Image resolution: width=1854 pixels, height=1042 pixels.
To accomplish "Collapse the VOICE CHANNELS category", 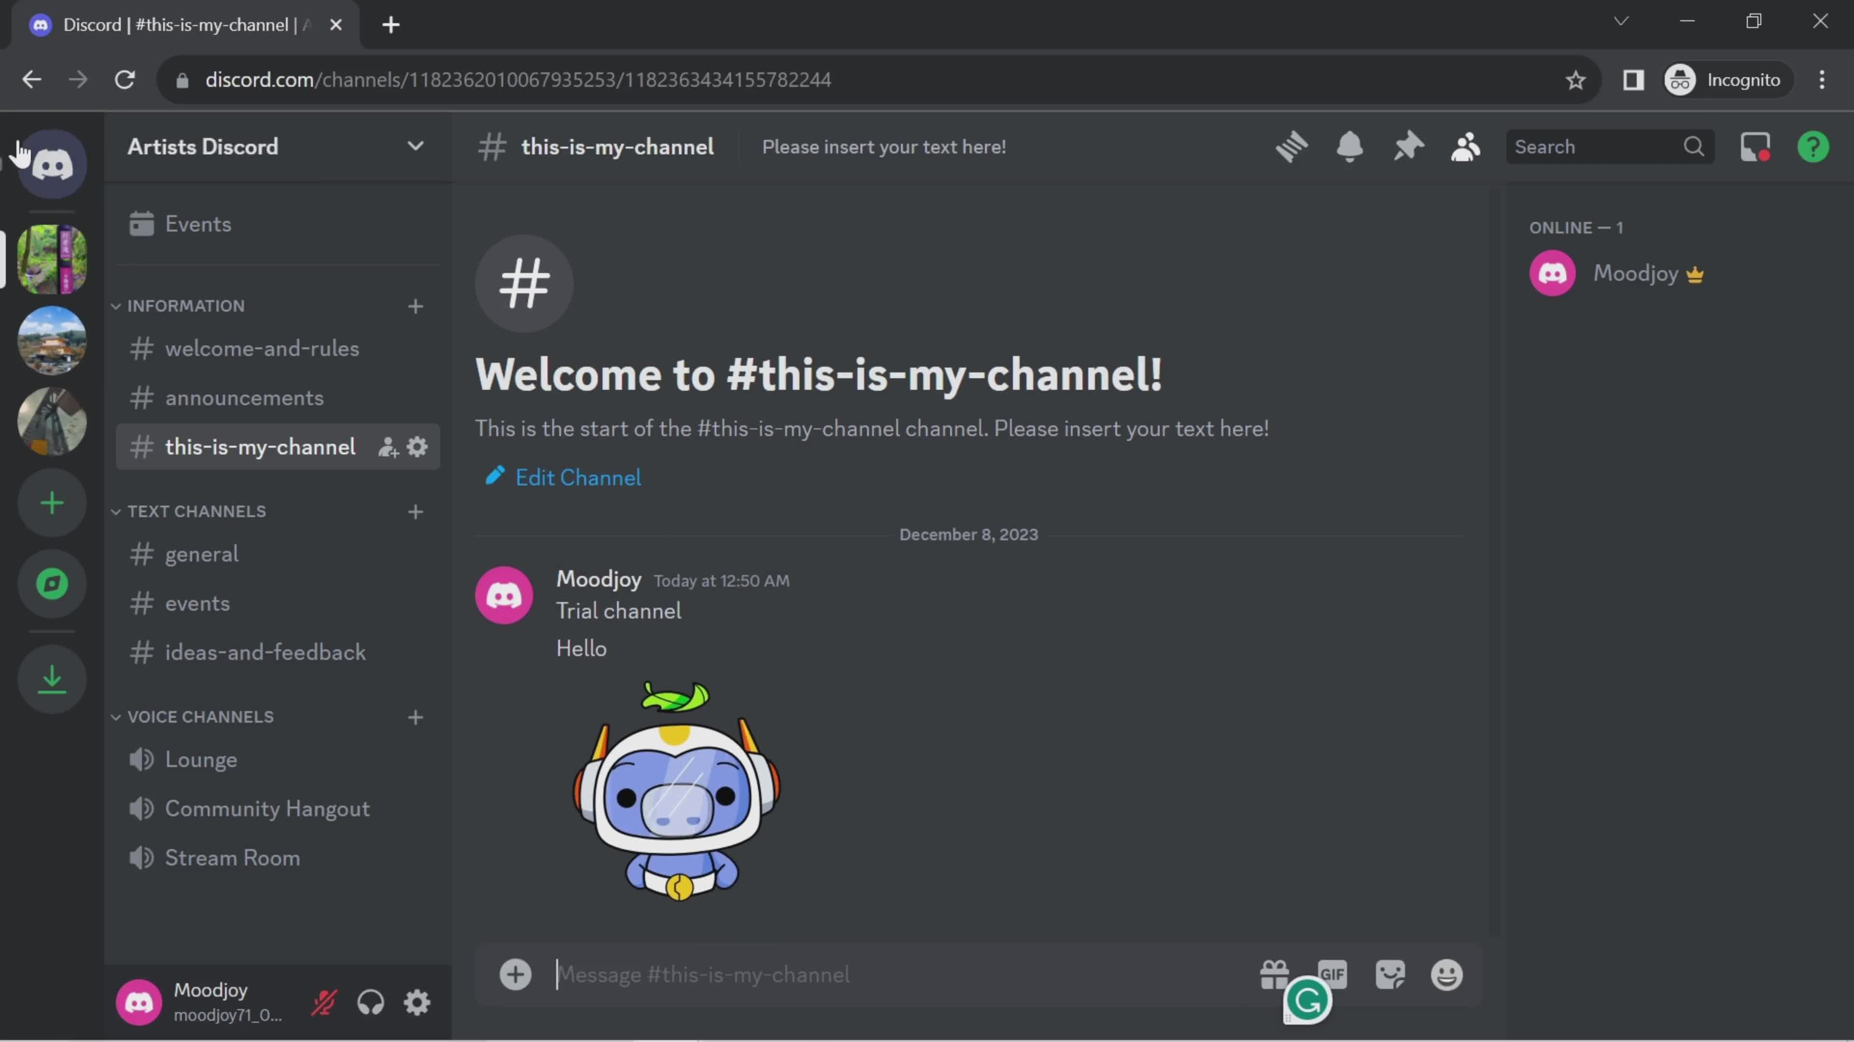I will 193,717.
